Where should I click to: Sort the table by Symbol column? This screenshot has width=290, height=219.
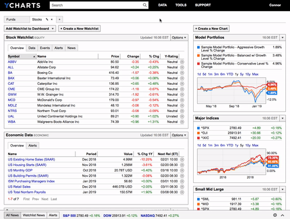[21, 56]
